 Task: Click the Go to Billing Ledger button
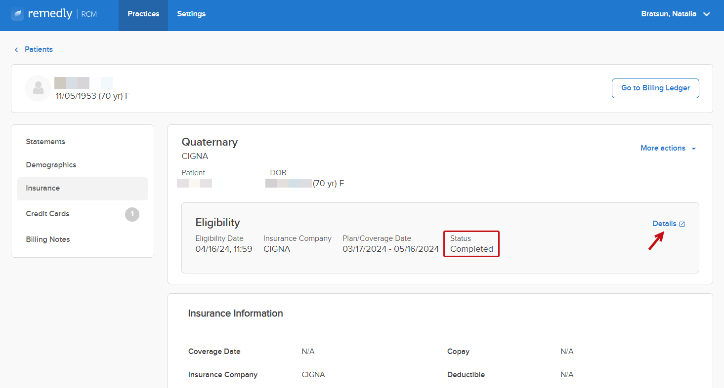click(x=655, y=88)
